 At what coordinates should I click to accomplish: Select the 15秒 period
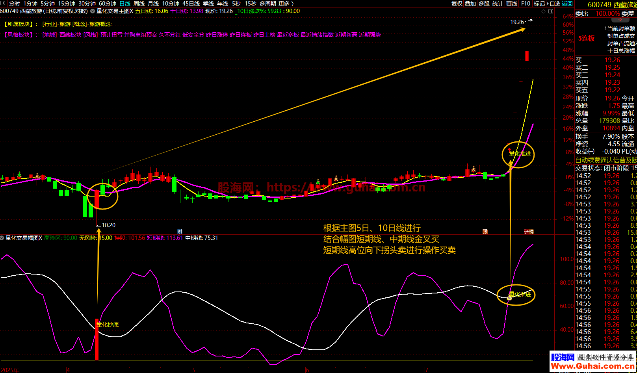tap(251, 4)
